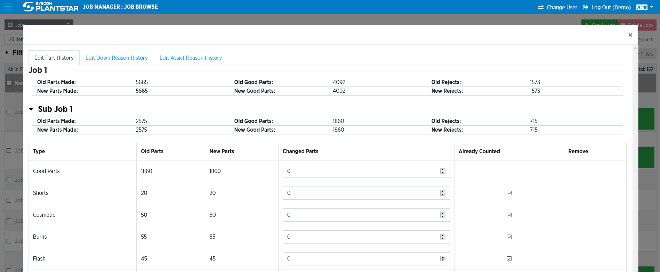Click Burns changed parts field
This screenshot has width=660, height=272.
point(366,237)
